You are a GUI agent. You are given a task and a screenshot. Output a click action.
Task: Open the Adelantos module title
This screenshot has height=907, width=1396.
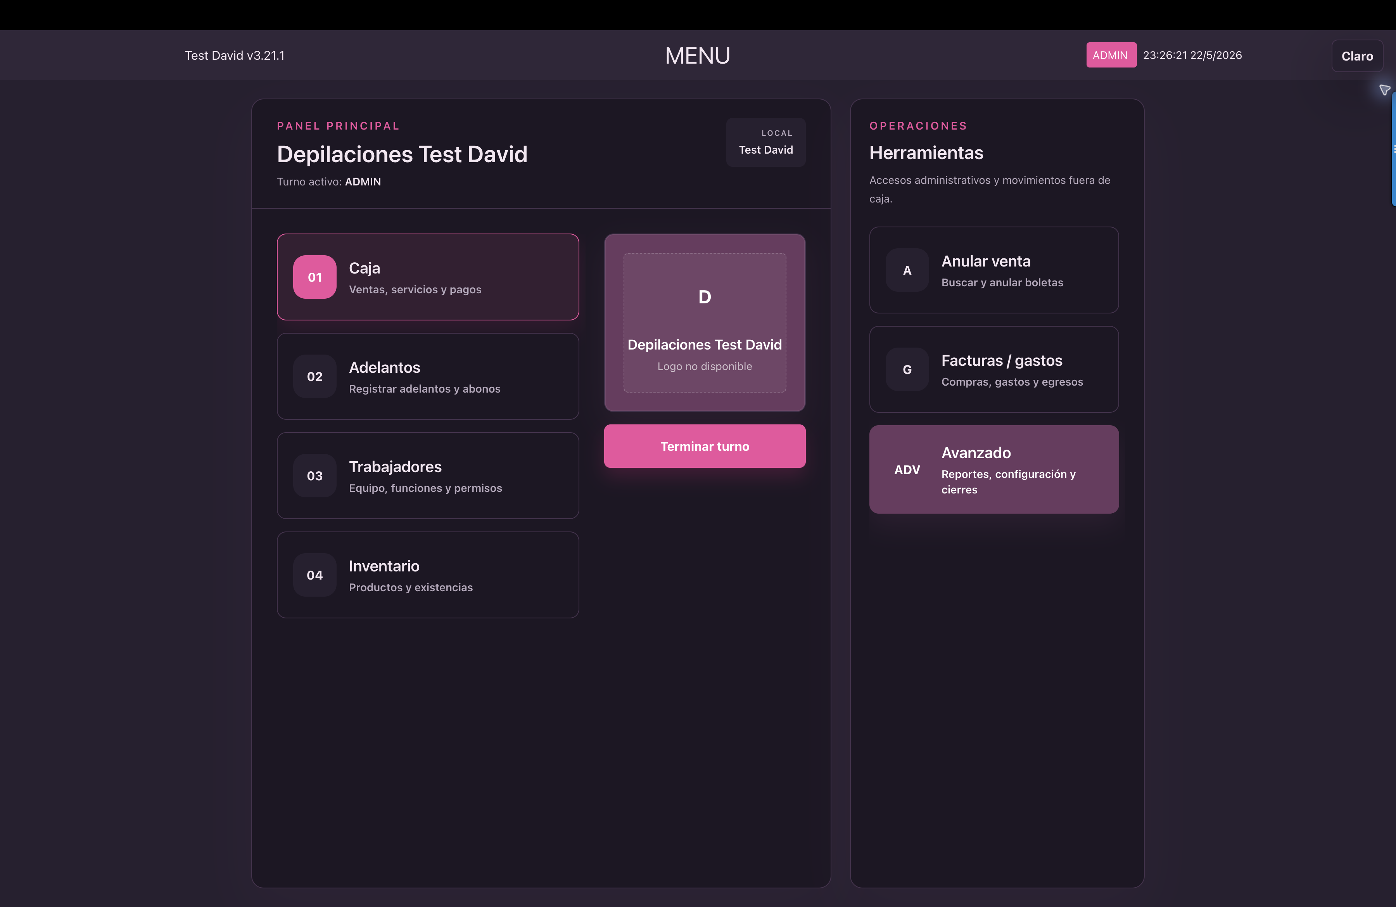pyautogui.click(x=384, y=367)
